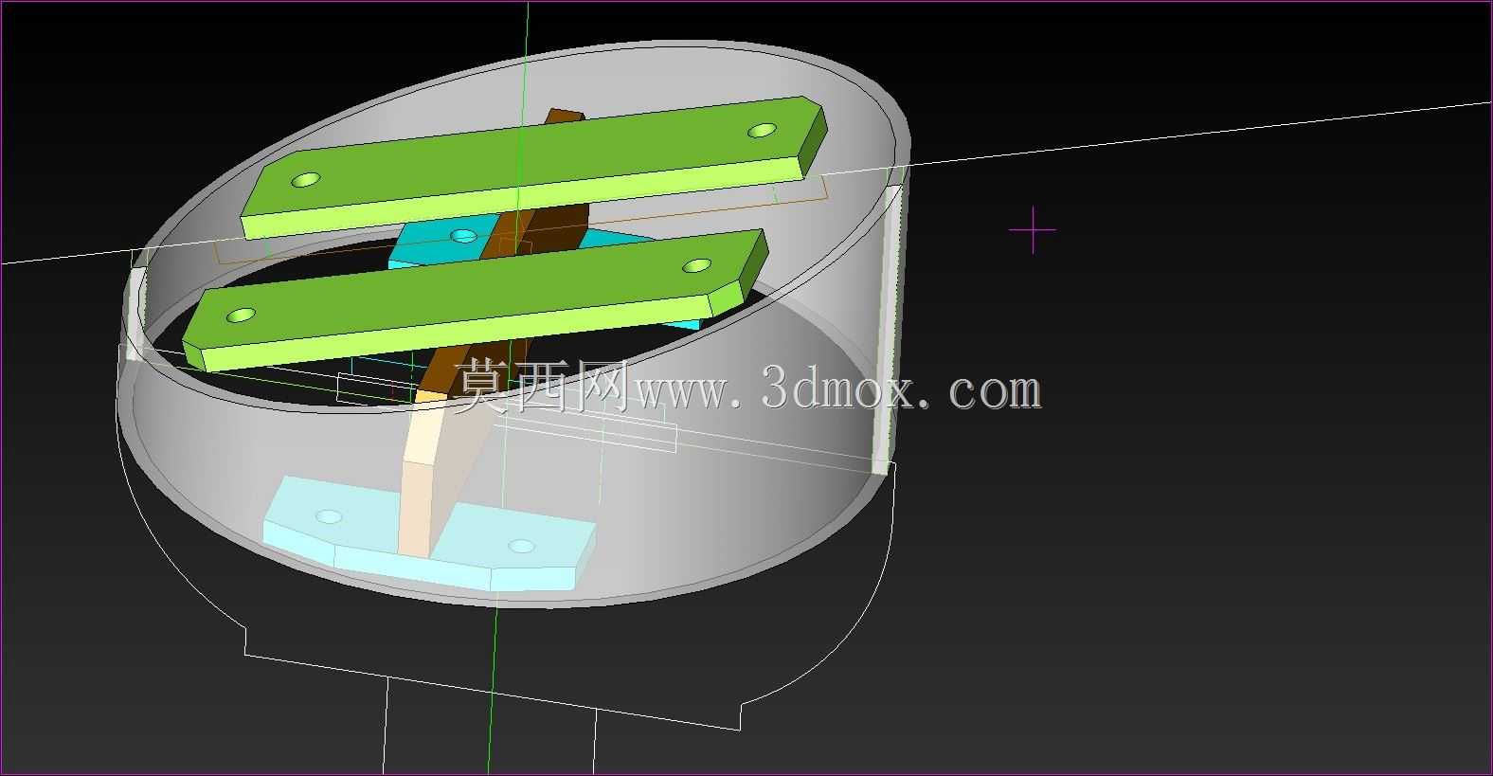Image resolution: width=1493 pixels, height=776 pixels.
Task: Select the lower green bar in the model
Action: (x=474, y=300)
